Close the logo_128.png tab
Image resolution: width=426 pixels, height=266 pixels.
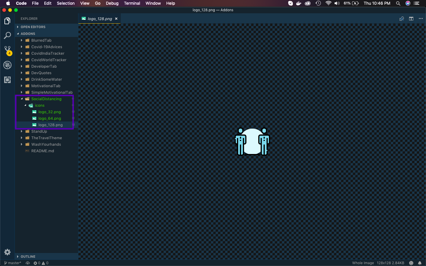click(116, 19)
